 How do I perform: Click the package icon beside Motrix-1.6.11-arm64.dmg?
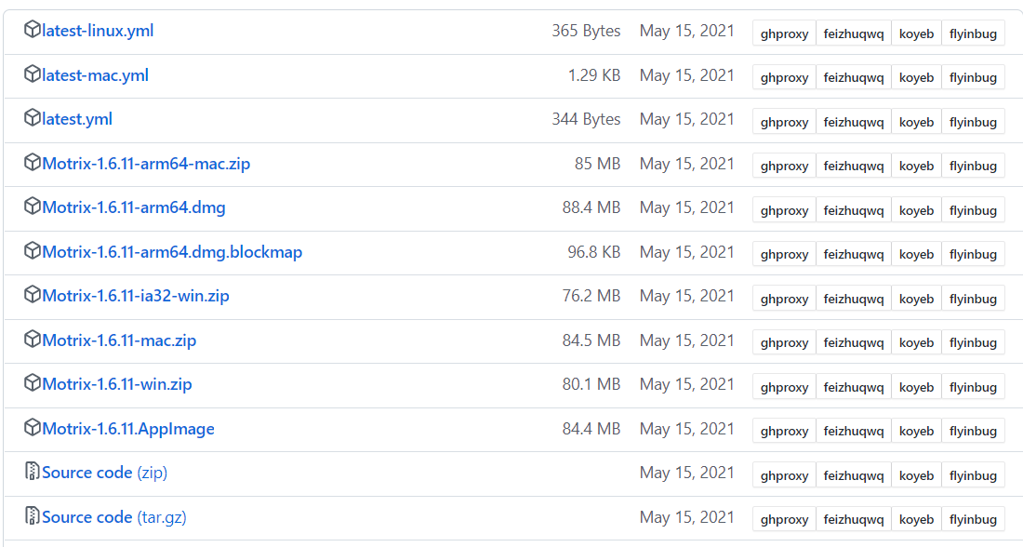point(33,207)
